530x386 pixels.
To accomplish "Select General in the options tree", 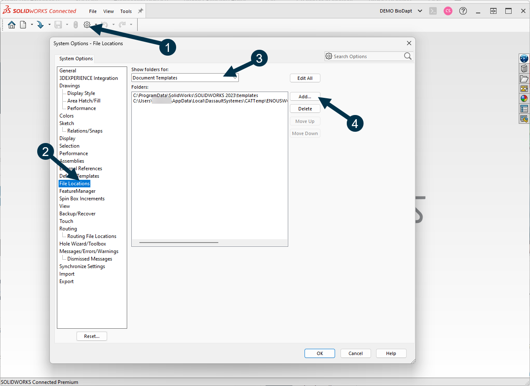I will pyautogui.click(x=68, y=71).
